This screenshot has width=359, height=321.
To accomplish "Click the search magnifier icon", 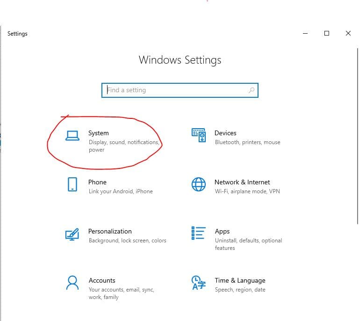I will (x=251, y=90).
